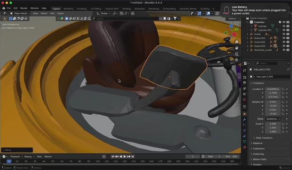Switch to the Modeling workspace tab
The width and height of the screenshot is (292, 170).
pyautogui.click(x=68, y=8)
